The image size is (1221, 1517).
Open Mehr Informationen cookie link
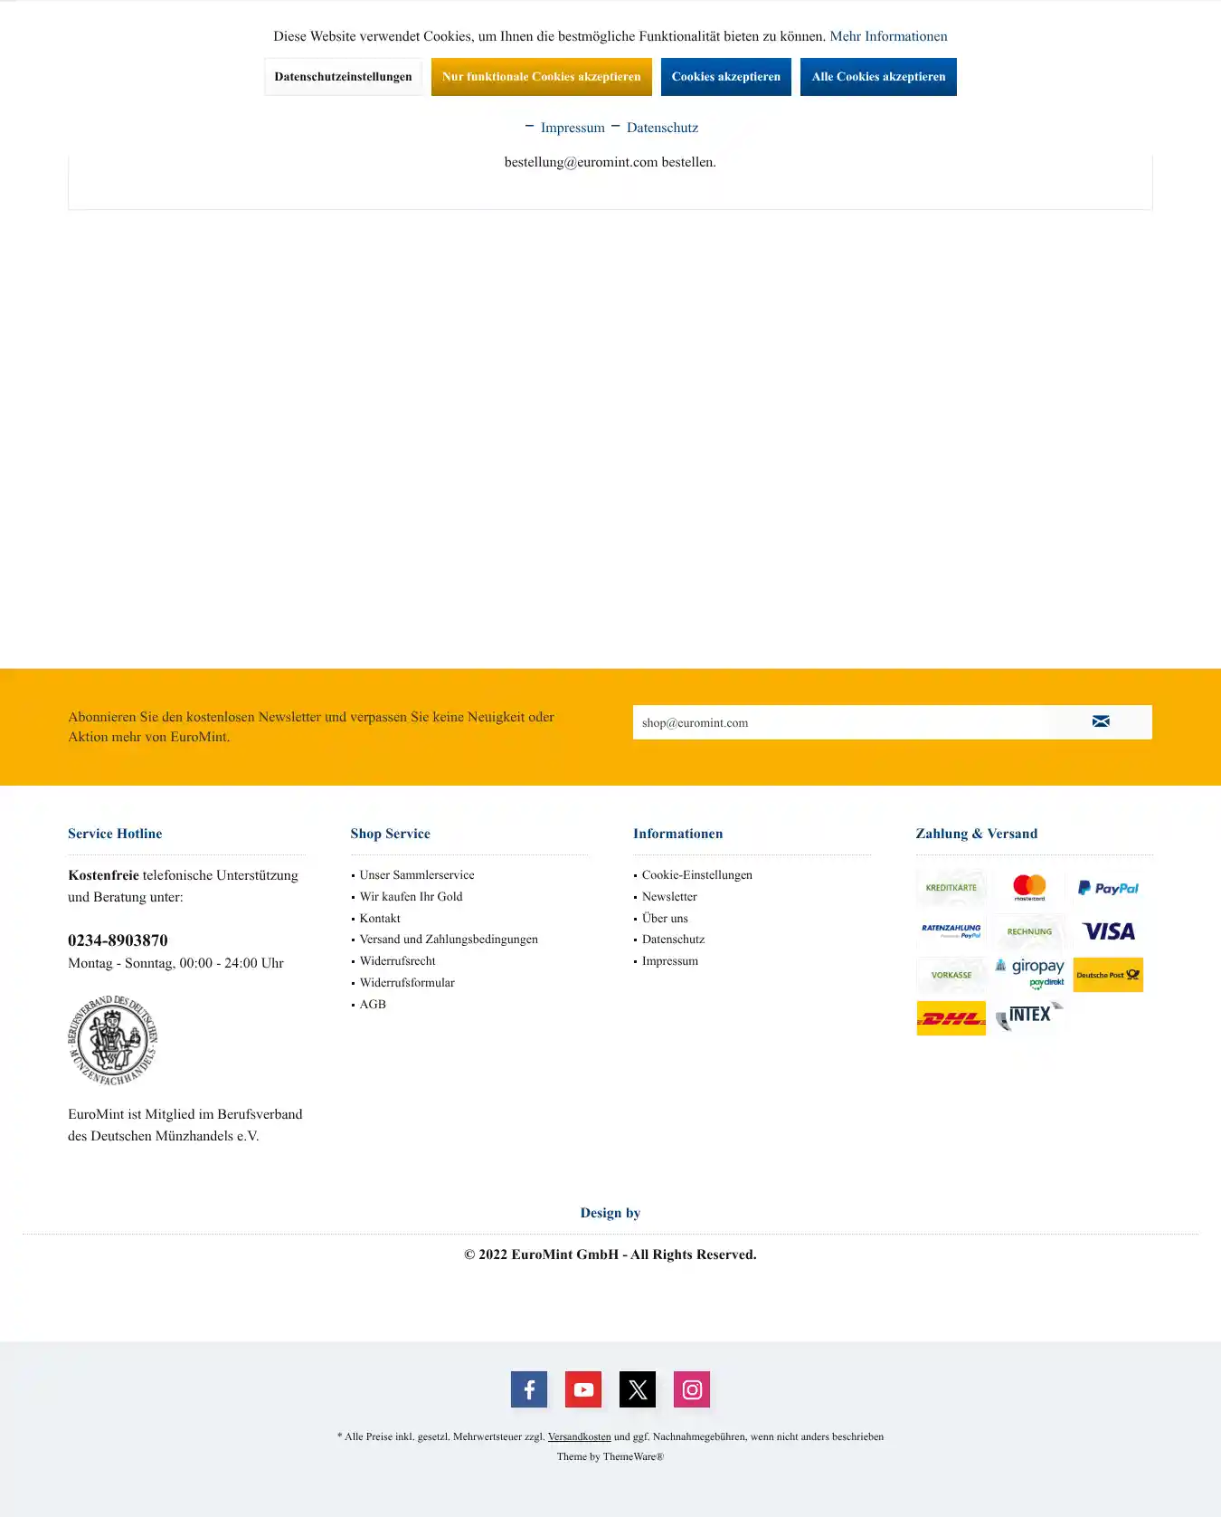tap(888, 36)
